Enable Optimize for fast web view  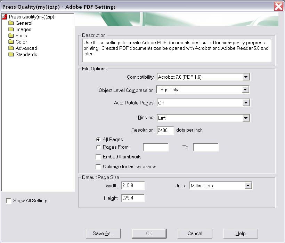click(98, 166)
